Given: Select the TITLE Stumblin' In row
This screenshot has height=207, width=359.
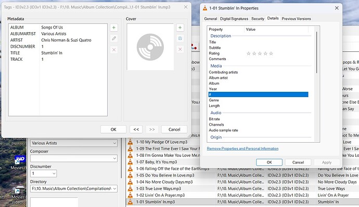Looking at the screenshot, I should pos(58,53).
